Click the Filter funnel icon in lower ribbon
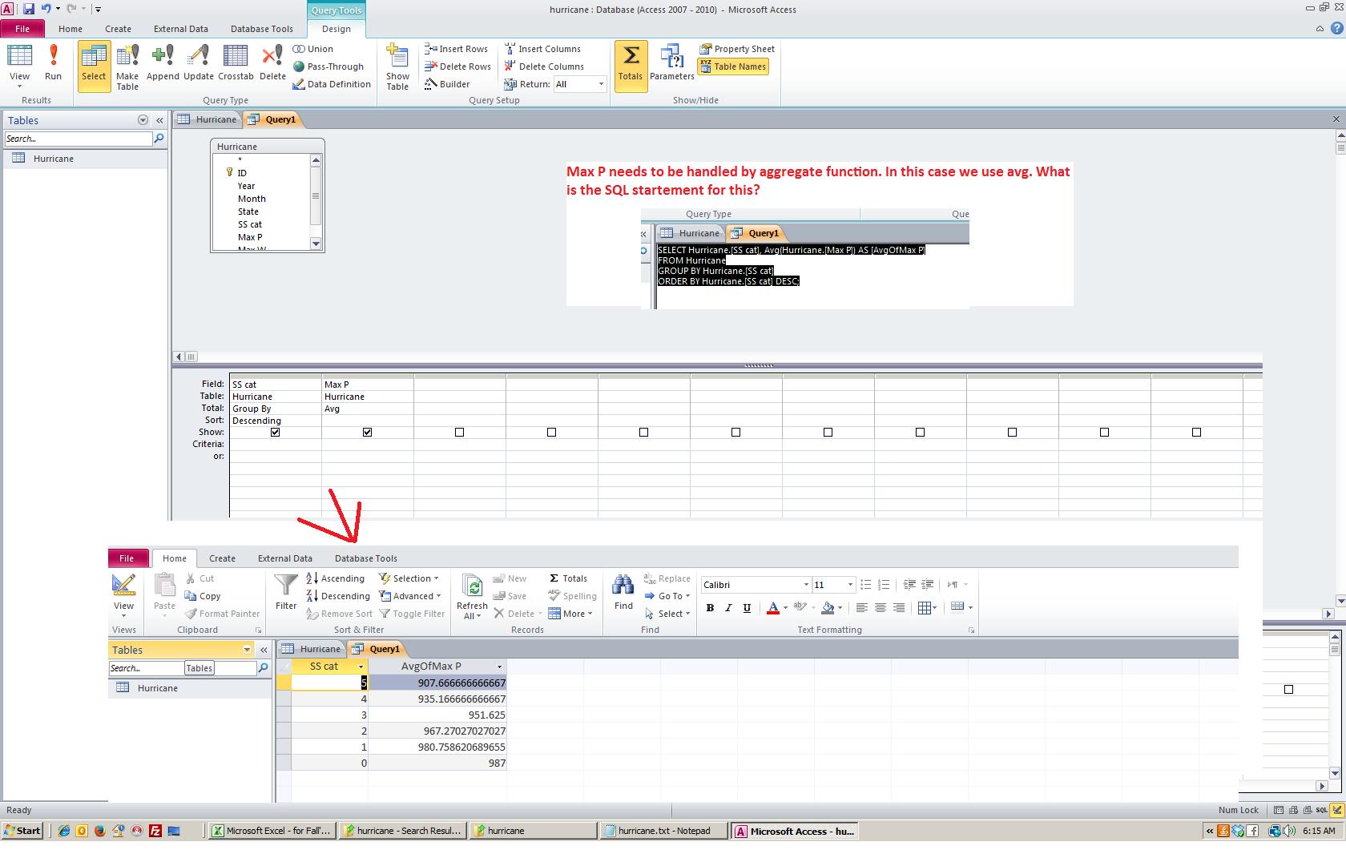 tap(286, 593)
